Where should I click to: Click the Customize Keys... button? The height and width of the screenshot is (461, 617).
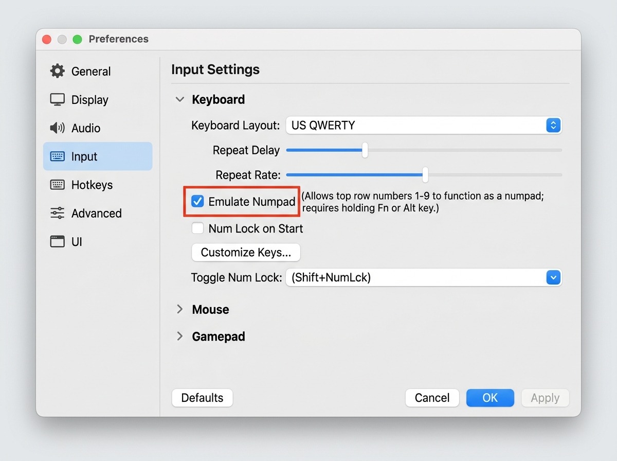(x=246, y=252)
